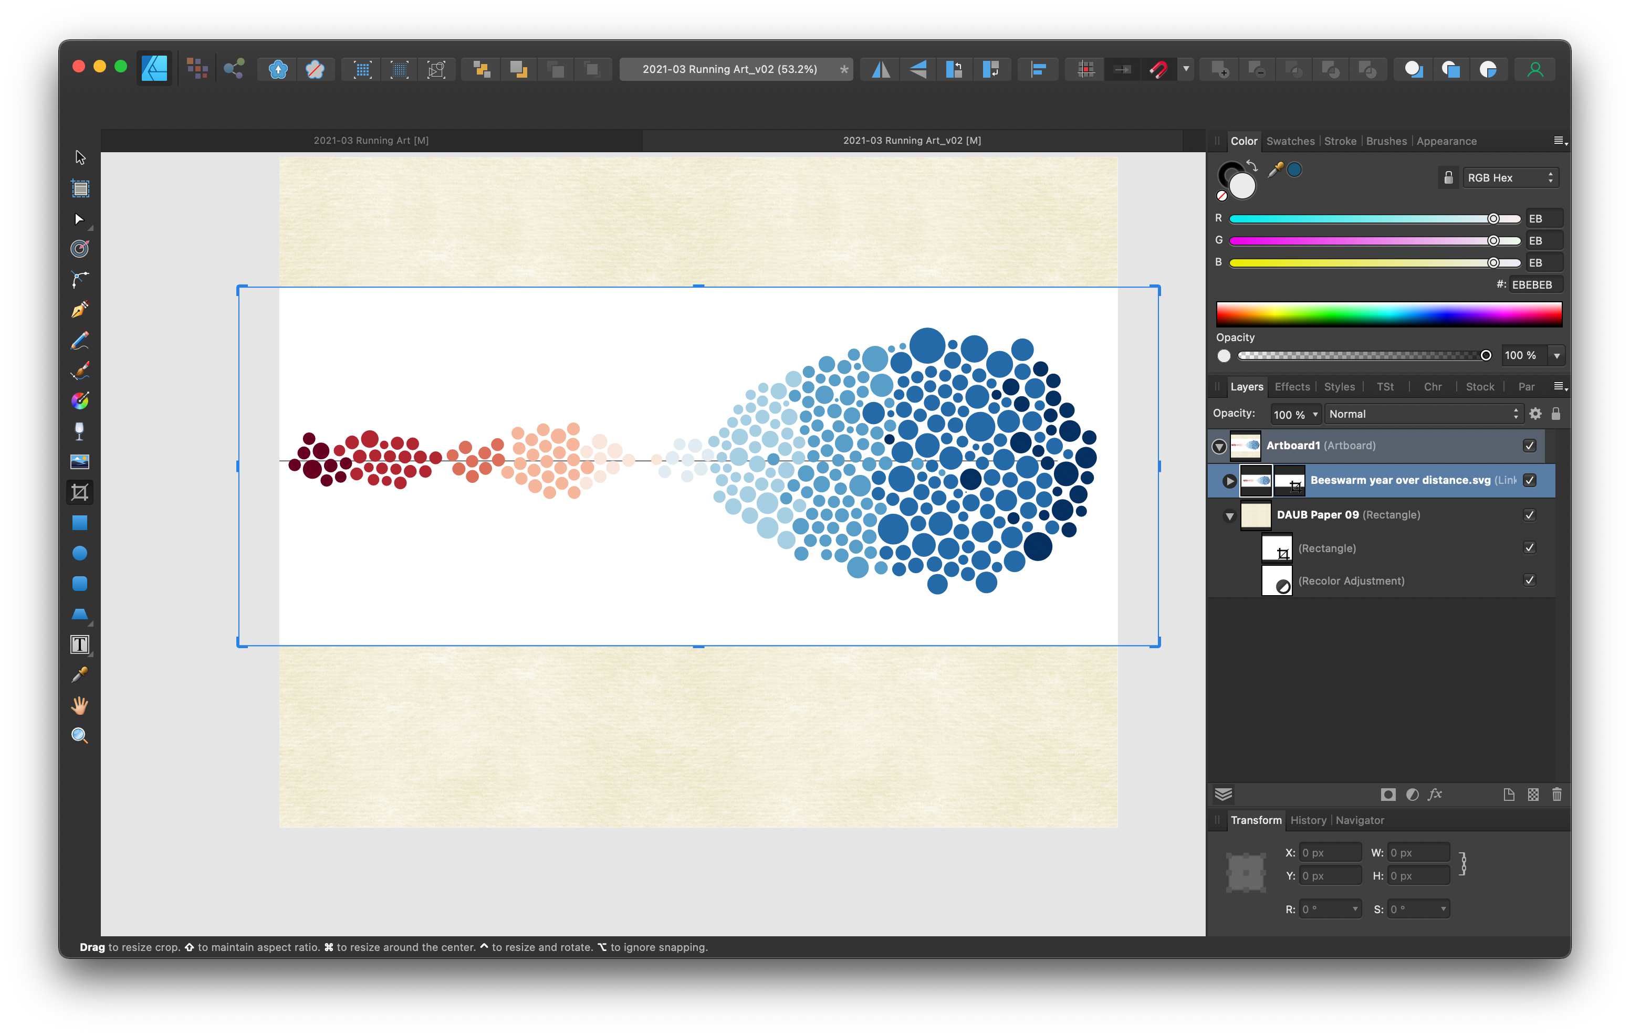
Task: Toggle Artboard1 visibility checkbox
Action: pyautogui.click(x=1529, y=445)
